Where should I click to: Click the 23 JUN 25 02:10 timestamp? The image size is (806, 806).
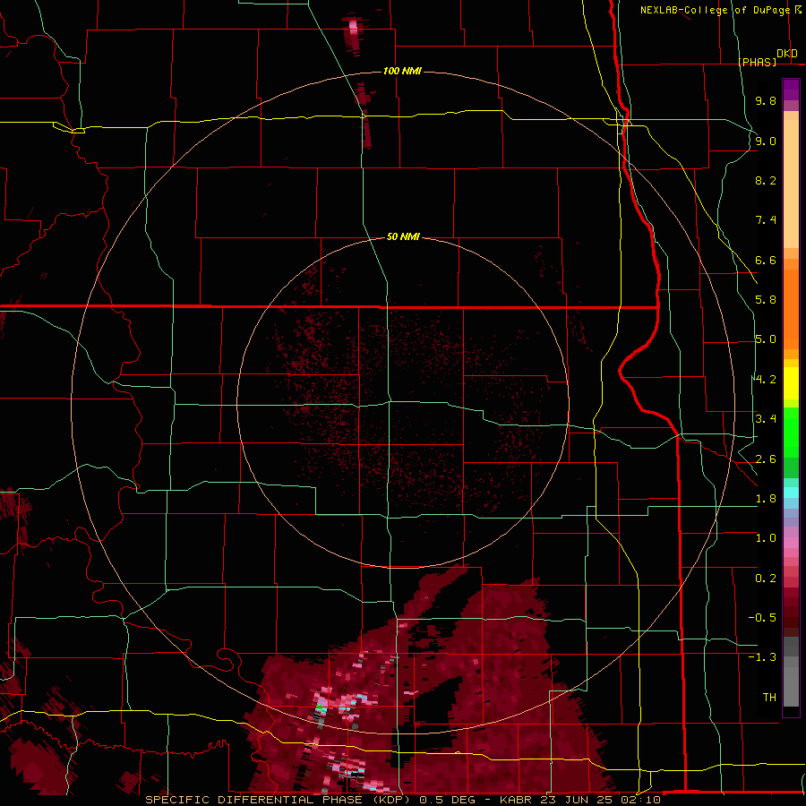point(600,800)
